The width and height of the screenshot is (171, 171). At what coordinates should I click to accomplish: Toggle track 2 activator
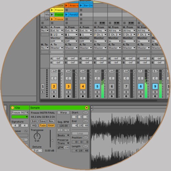54,87
